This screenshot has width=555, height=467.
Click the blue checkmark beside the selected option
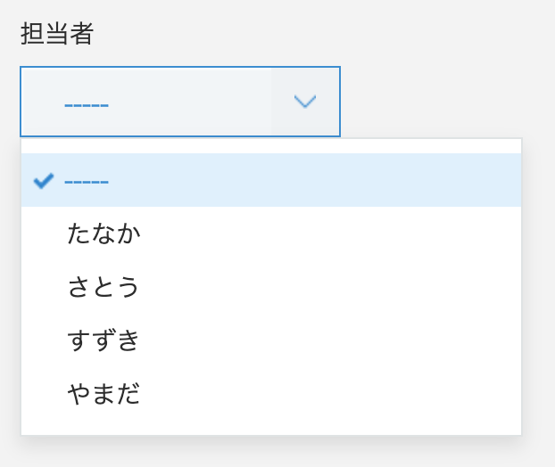pyautogui.click(x=44, y=181)
